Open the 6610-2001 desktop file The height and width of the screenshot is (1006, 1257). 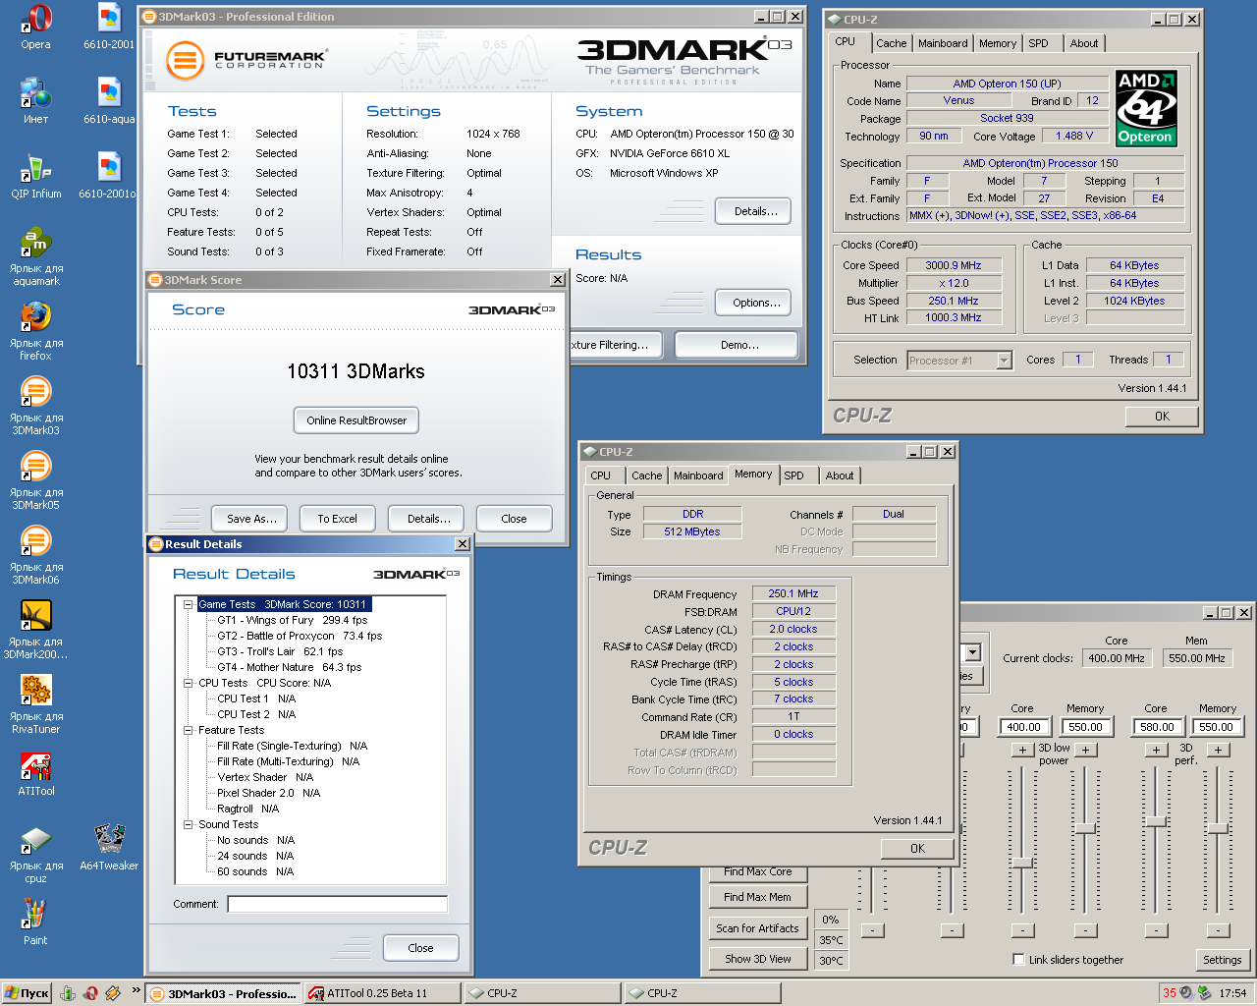109,27
